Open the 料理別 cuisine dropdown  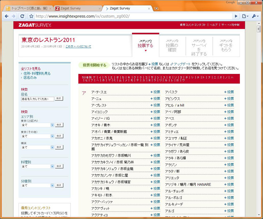[52, 167]
